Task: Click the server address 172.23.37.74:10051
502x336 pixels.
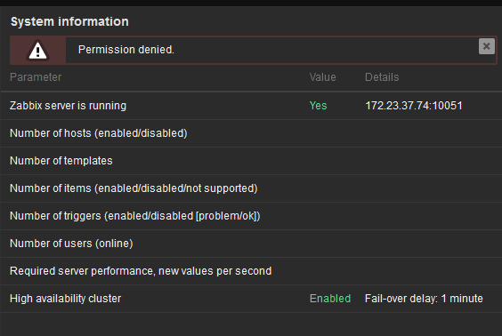Action: 414,106
